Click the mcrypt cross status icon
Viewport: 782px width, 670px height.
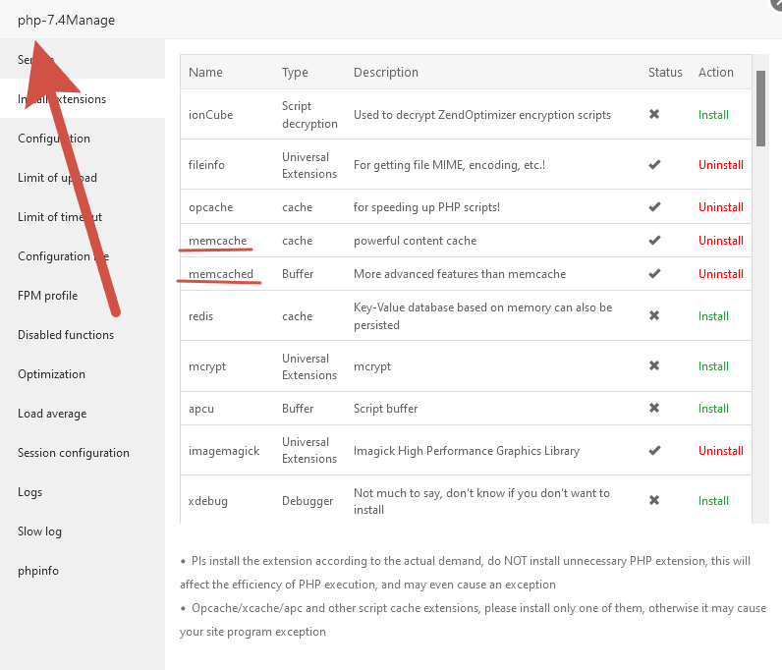654,366
